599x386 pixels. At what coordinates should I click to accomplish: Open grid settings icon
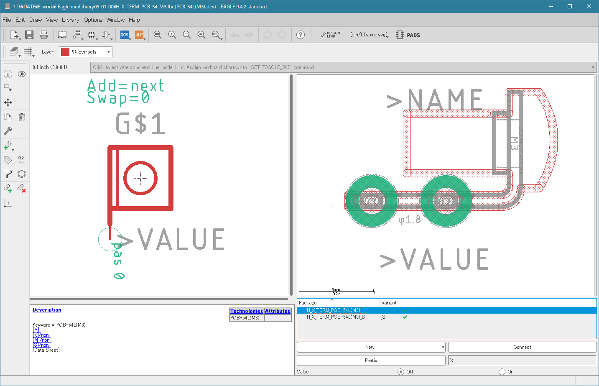[x=28, y=51]
